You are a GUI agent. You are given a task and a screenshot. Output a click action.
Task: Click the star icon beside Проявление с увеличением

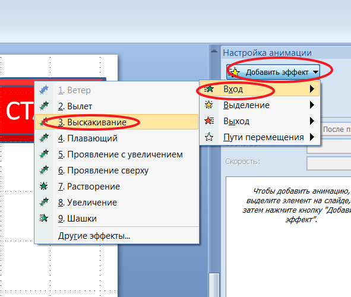[44, 154]
